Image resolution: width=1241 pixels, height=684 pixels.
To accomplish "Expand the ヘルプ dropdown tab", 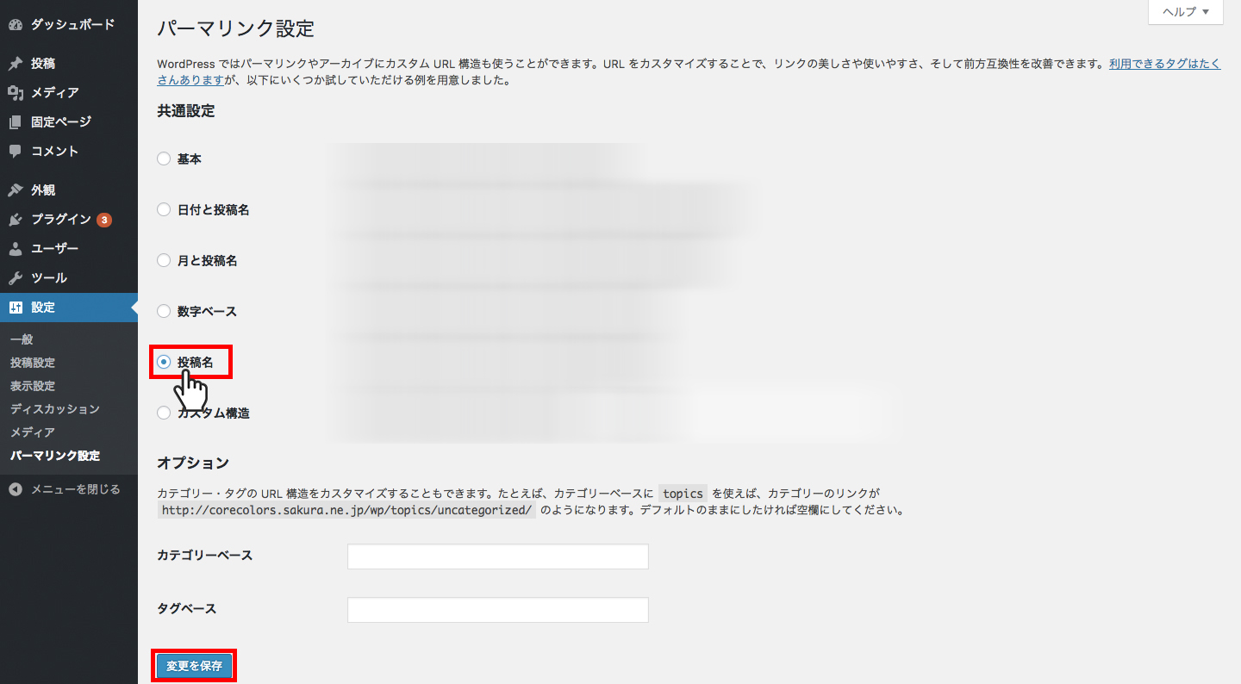I will pyautogui.click(x=1186, y=12).
